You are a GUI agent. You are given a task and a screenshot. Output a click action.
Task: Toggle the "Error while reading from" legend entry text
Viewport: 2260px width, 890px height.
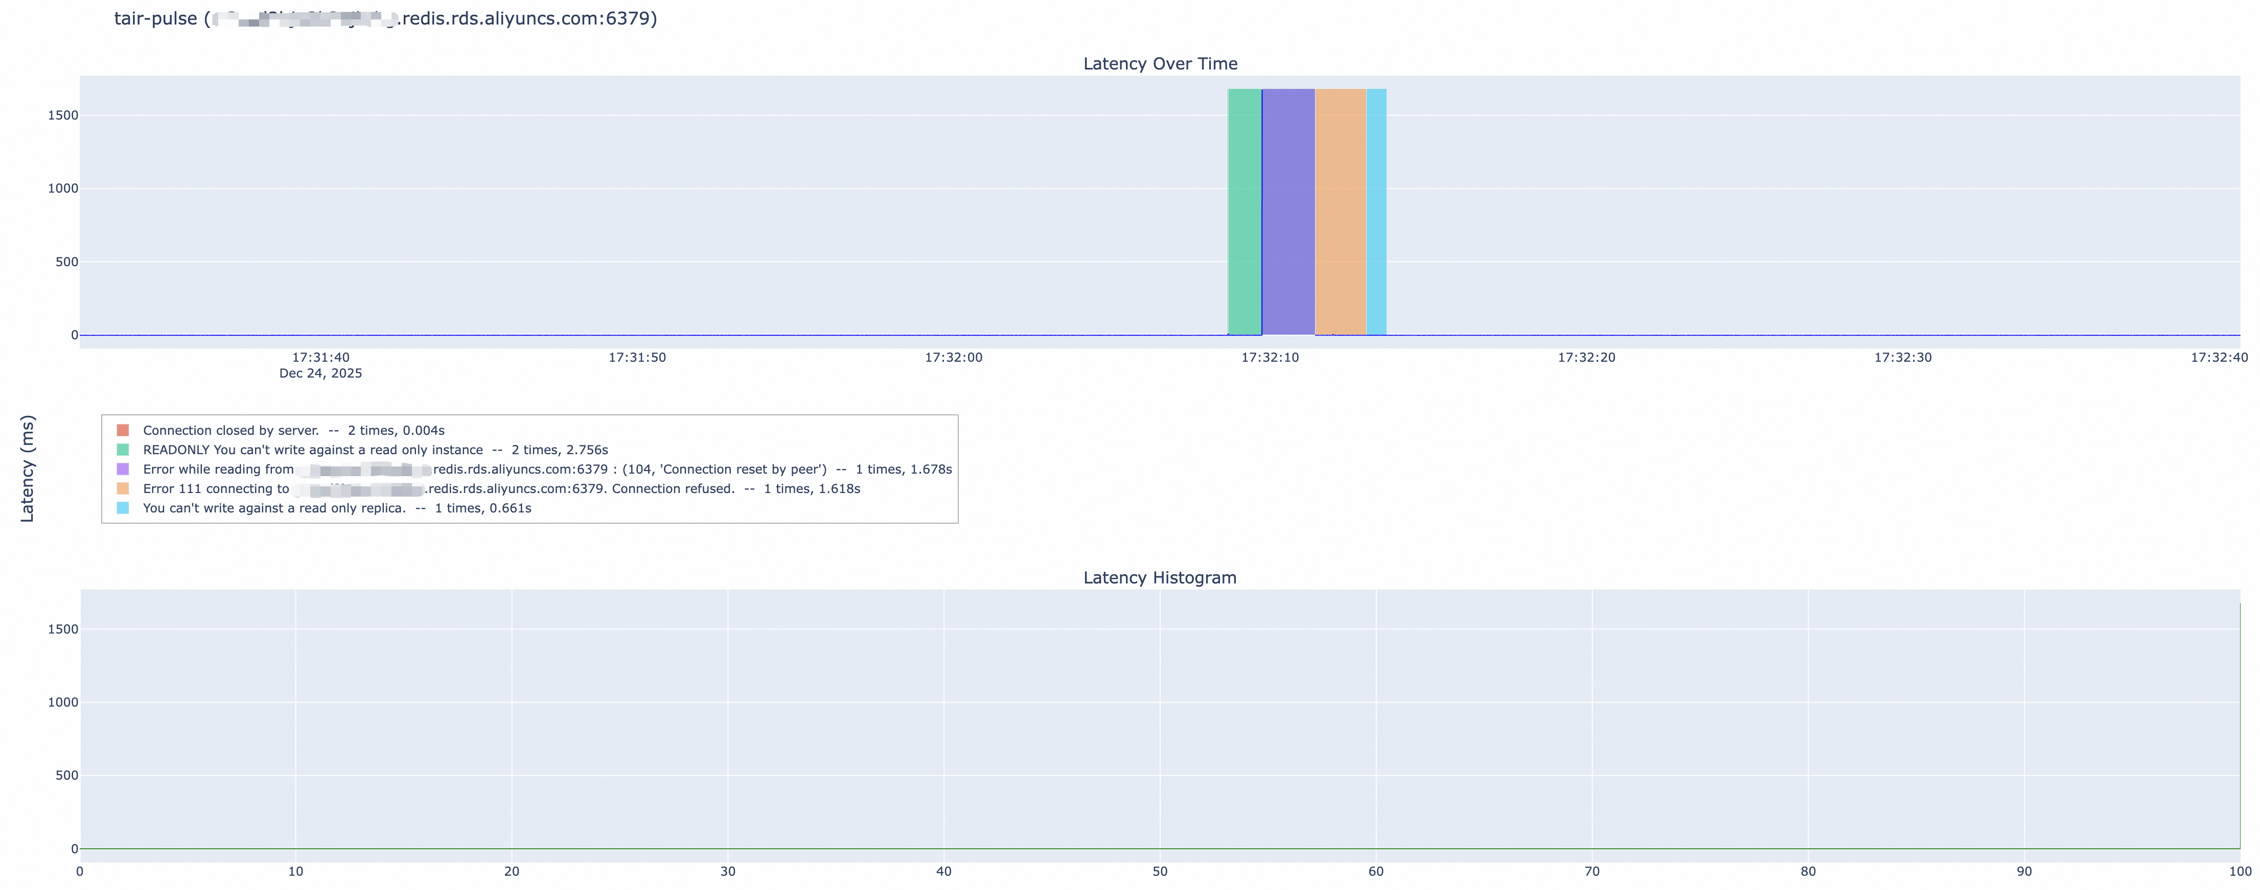pyautogui.click(x=218, y=469)
